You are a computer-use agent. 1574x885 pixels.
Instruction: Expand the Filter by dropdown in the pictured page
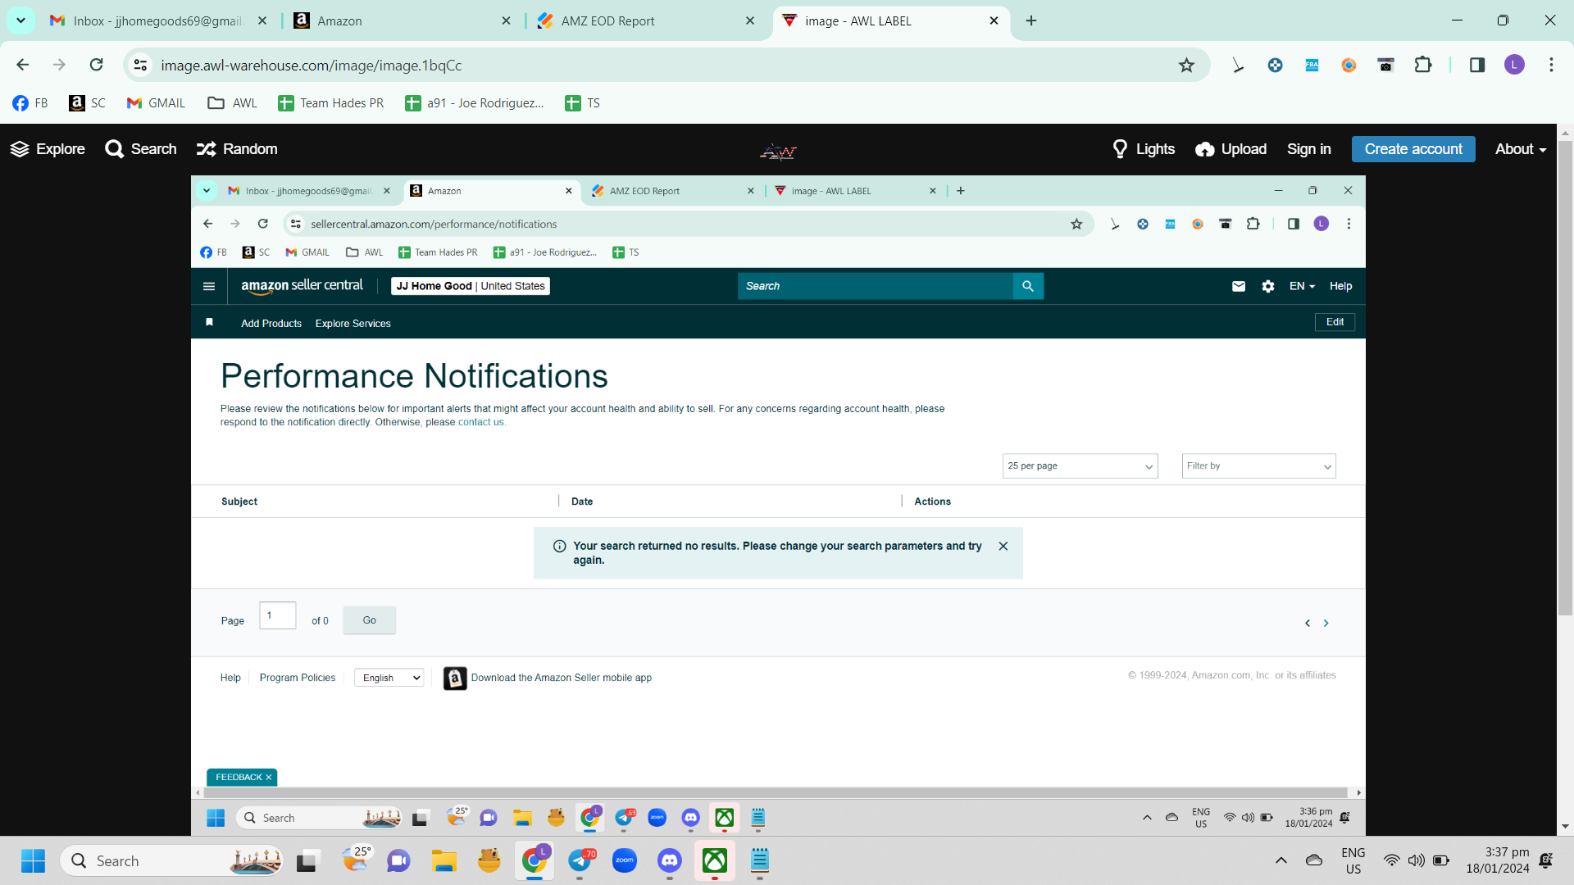point(1258,466)
